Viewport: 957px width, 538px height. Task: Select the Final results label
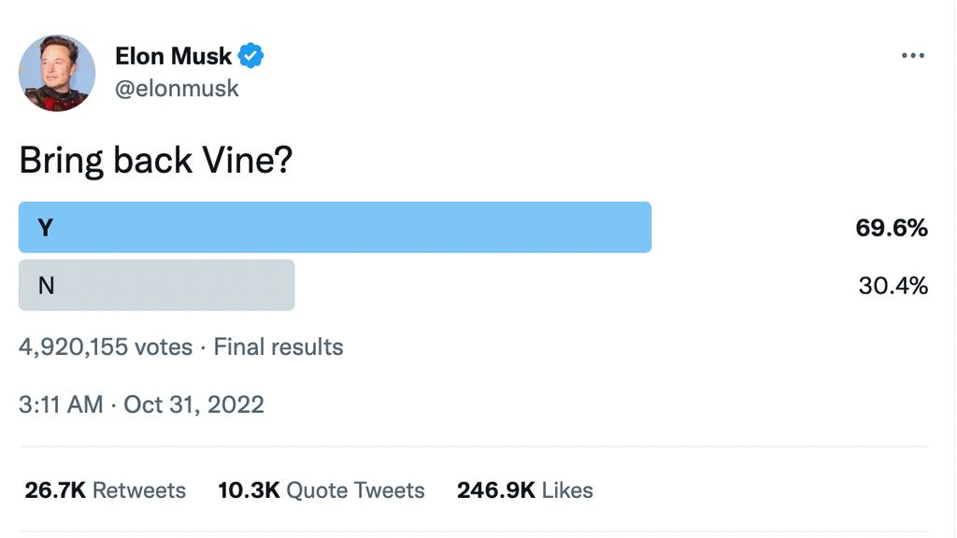pos(278,347)
